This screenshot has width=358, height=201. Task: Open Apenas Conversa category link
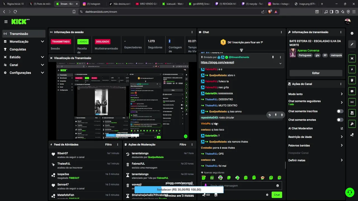[308, 51]
